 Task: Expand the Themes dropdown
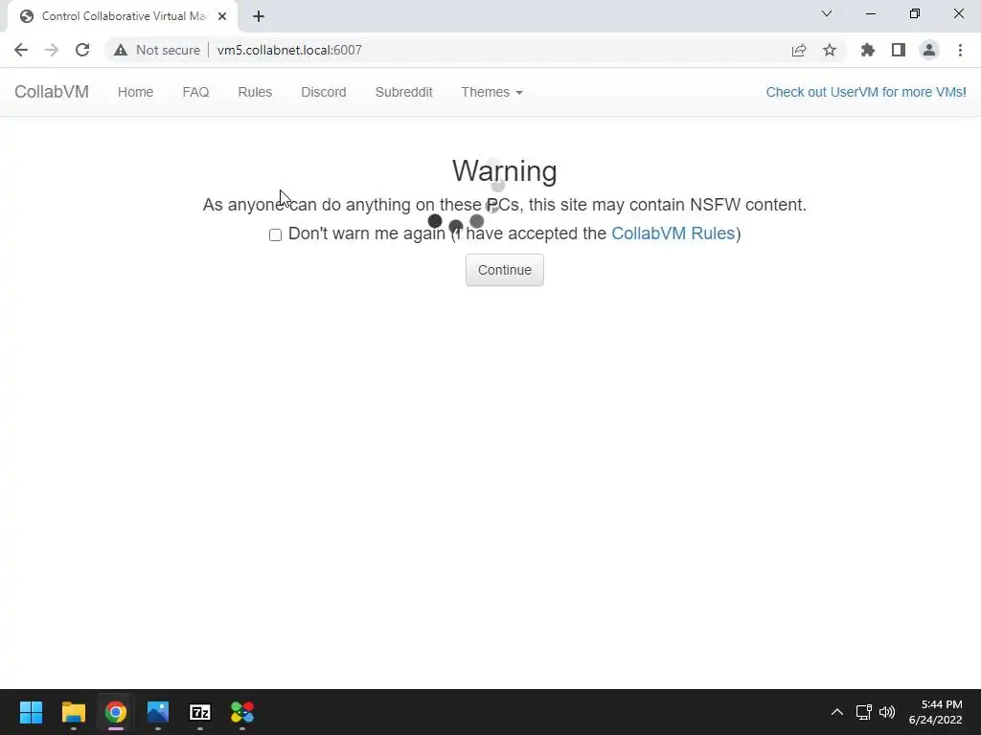tap(491, 92)
